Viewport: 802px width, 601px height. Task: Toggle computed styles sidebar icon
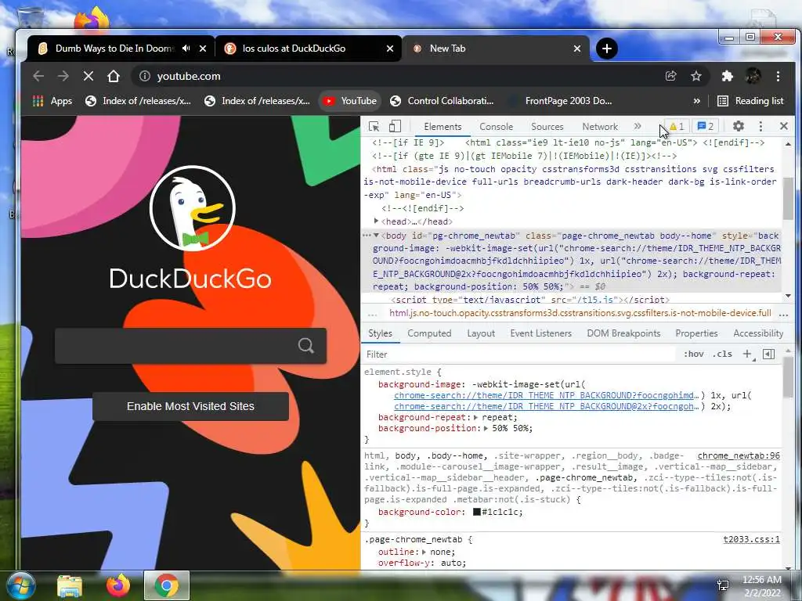(768, 354)
